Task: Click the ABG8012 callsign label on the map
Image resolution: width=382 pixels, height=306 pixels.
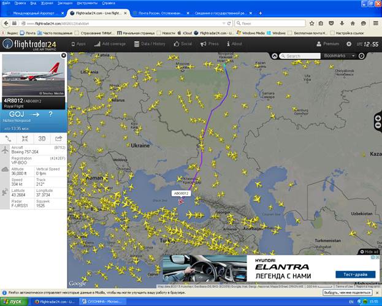Action: pos(181,193)
